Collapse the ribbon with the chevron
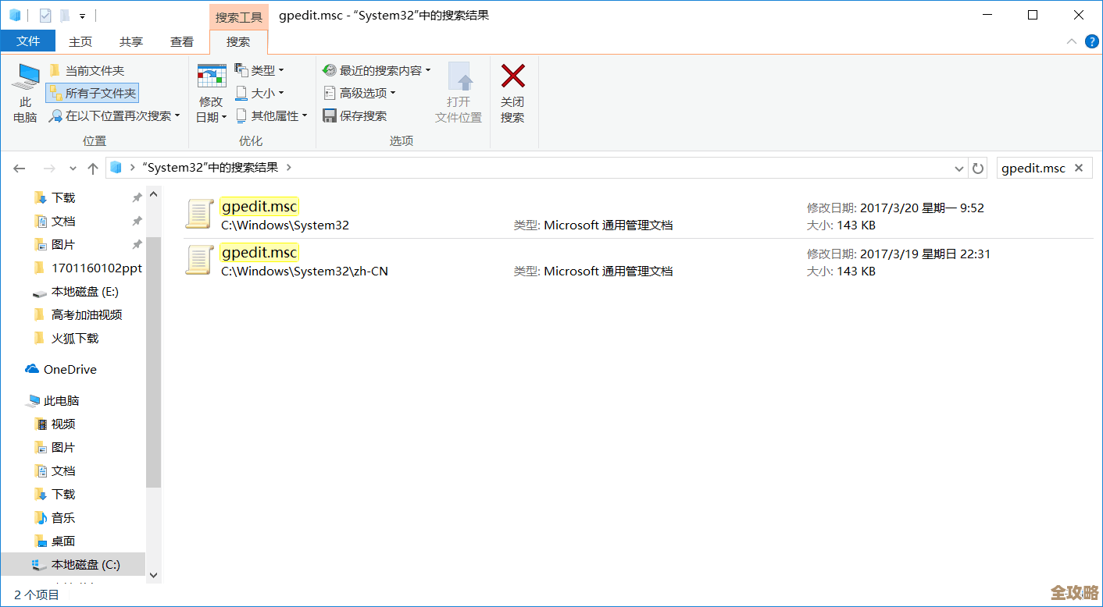This screenshot has height=607, width=1103. pyautogui.click(x=1073, y=41)
